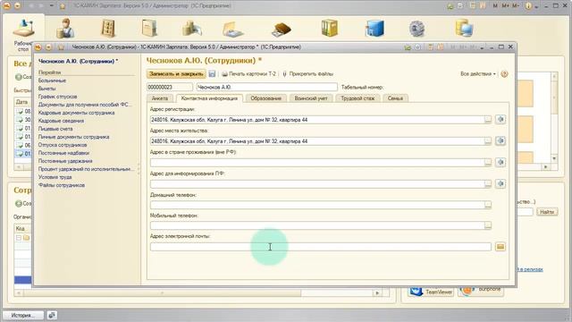This screenshot has height=322, width=572.
Task: Click the Адрес электронной почты input field
Action: click(x=320, y=247)
